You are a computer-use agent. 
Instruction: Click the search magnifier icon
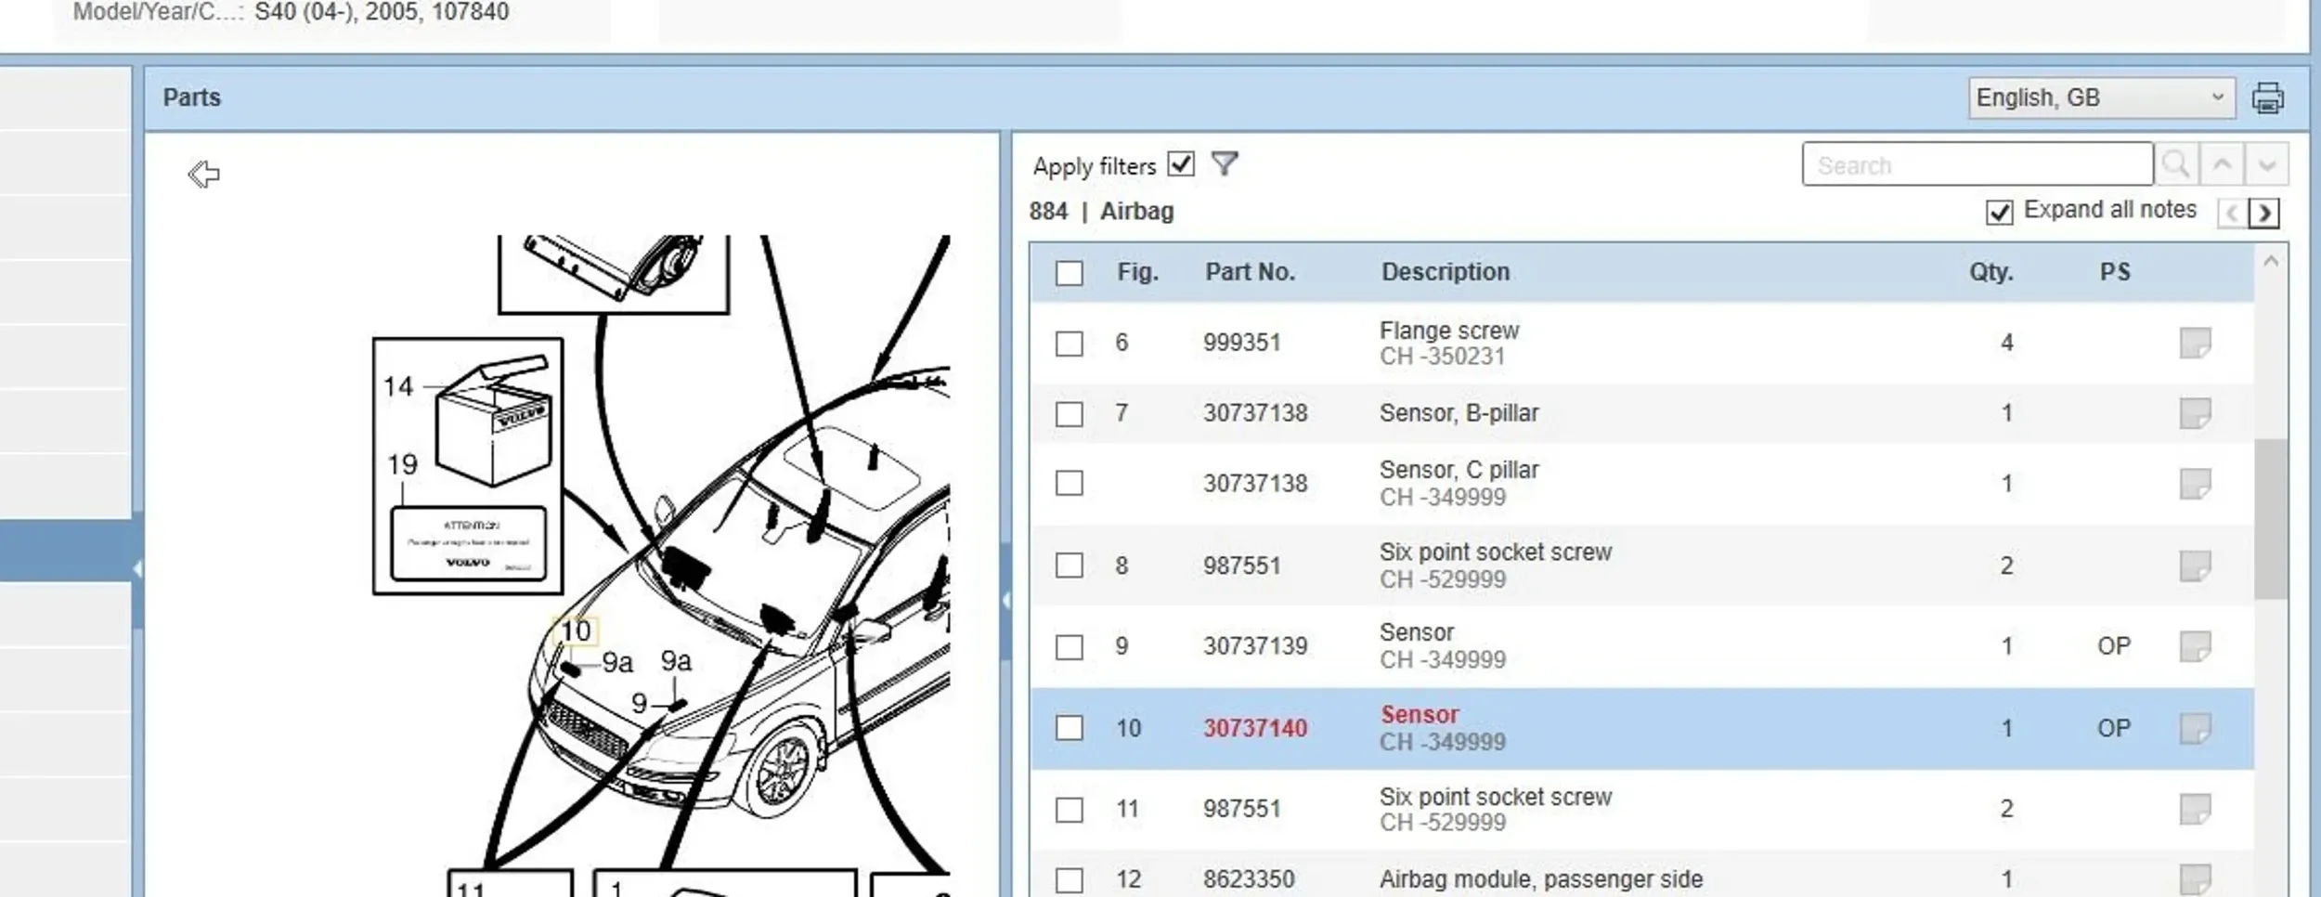[x=2176, y=164]
